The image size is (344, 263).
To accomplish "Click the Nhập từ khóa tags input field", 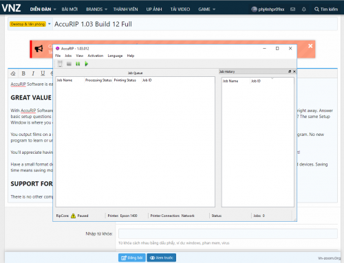I will pos(228,233).
